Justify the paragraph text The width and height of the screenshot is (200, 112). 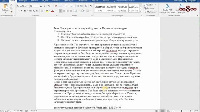click(71, 11)
